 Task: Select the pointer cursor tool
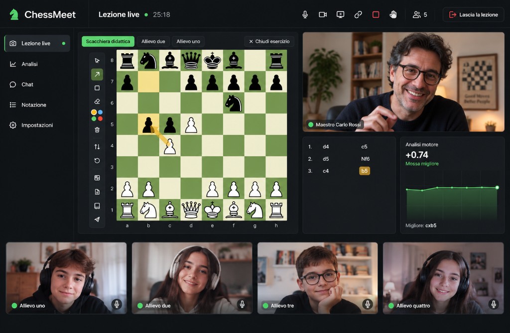click(x=97, y=61)
